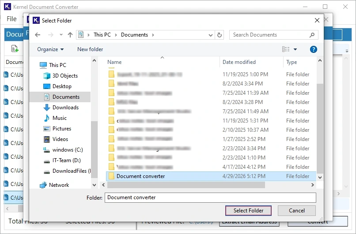Select folder dated 7/25/2024 11:49 AM
Image resolution: width=356 pixels, height=234 pixels.
coord(211,111)
